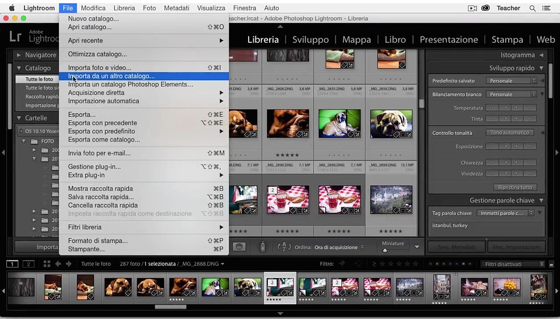Go back with the filmstrip left arrow
560x319 pixels.
tap(58, 264)
